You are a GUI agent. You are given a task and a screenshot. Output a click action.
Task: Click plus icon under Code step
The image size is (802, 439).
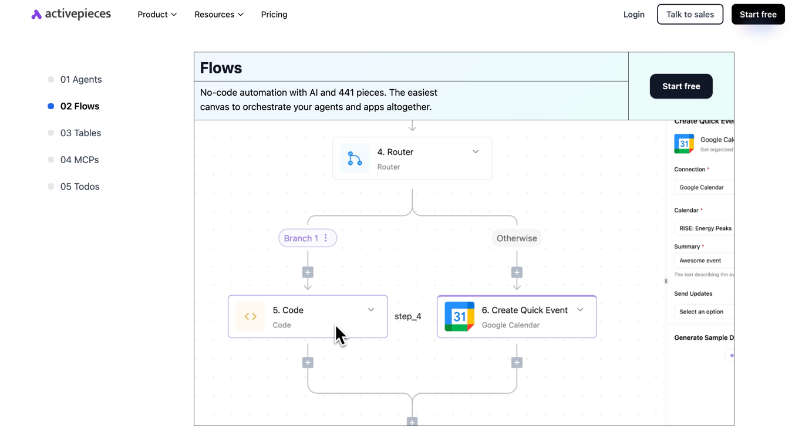coord(308,363)
